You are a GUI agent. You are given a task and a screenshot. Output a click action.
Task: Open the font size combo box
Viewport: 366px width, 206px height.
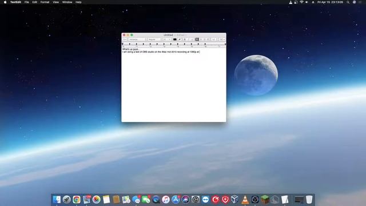[x=167, y=39]
